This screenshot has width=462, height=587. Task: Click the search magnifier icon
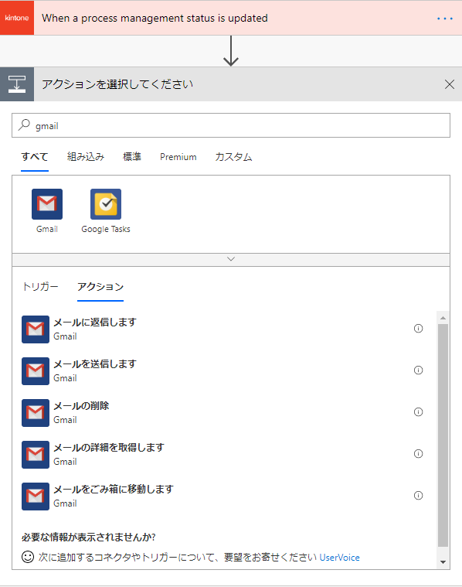pyautogui.click(x=24, y=125)
